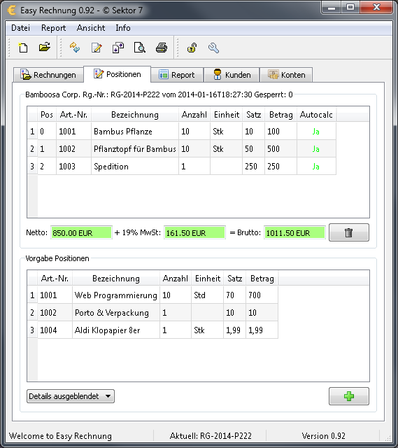Toggle Autocalc 'Ja' for Bambus Pflanze row
This screenshot has height=448, width=398.
[316, 132]
